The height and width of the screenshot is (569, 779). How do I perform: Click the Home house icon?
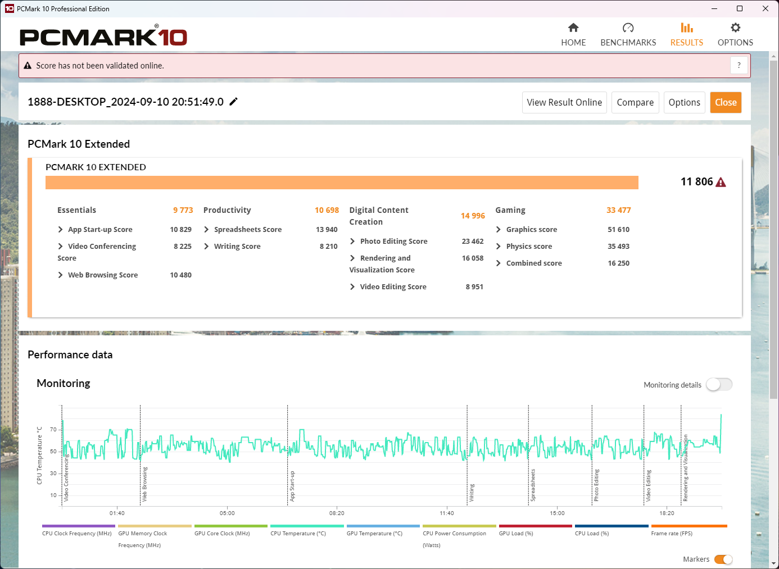573,28
